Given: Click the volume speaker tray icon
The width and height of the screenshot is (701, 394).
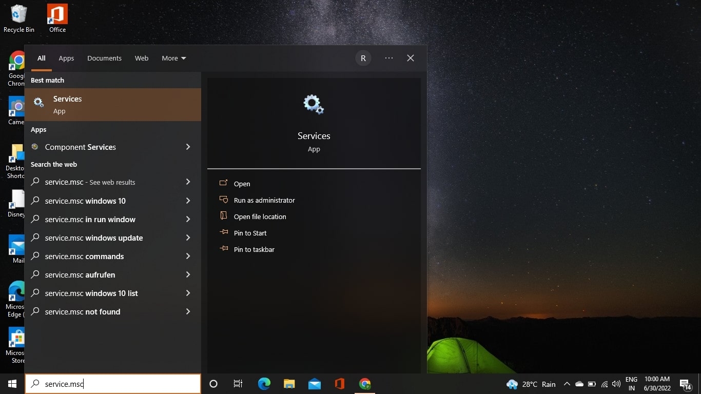Looking at the screenshot, I should [616, 384].
